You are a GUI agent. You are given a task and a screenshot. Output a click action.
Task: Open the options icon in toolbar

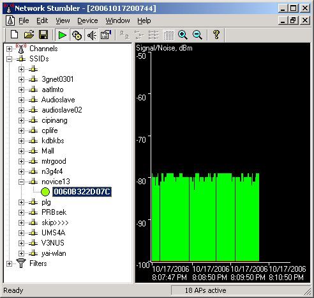pos(106,35)
